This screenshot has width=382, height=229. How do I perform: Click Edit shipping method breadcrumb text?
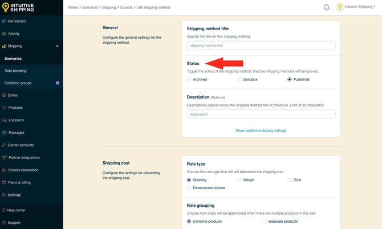click(153, 7)
